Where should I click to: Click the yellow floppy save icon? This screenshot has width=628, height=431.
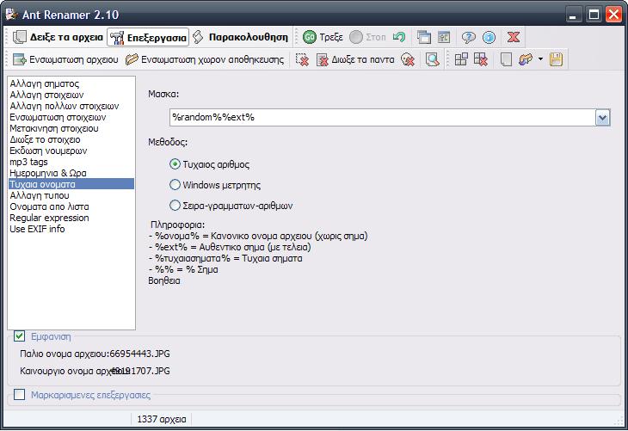(x=556, y=59)
